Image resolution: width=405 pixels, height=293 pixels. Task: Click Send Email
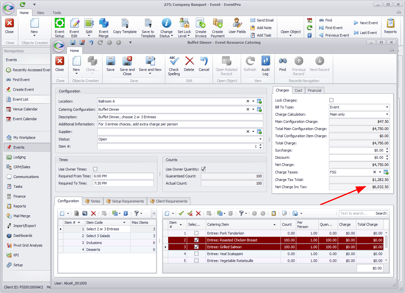(262, 20)
